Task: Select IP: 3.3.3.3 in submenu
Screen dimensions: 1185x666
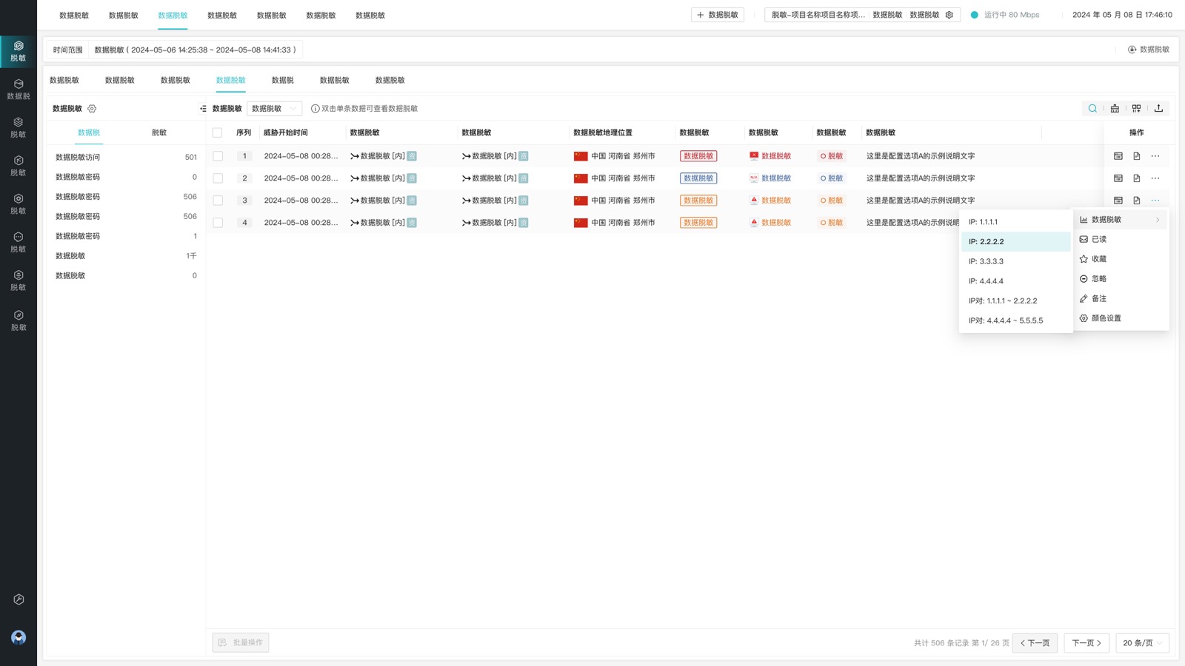Action: (1016, 261)
